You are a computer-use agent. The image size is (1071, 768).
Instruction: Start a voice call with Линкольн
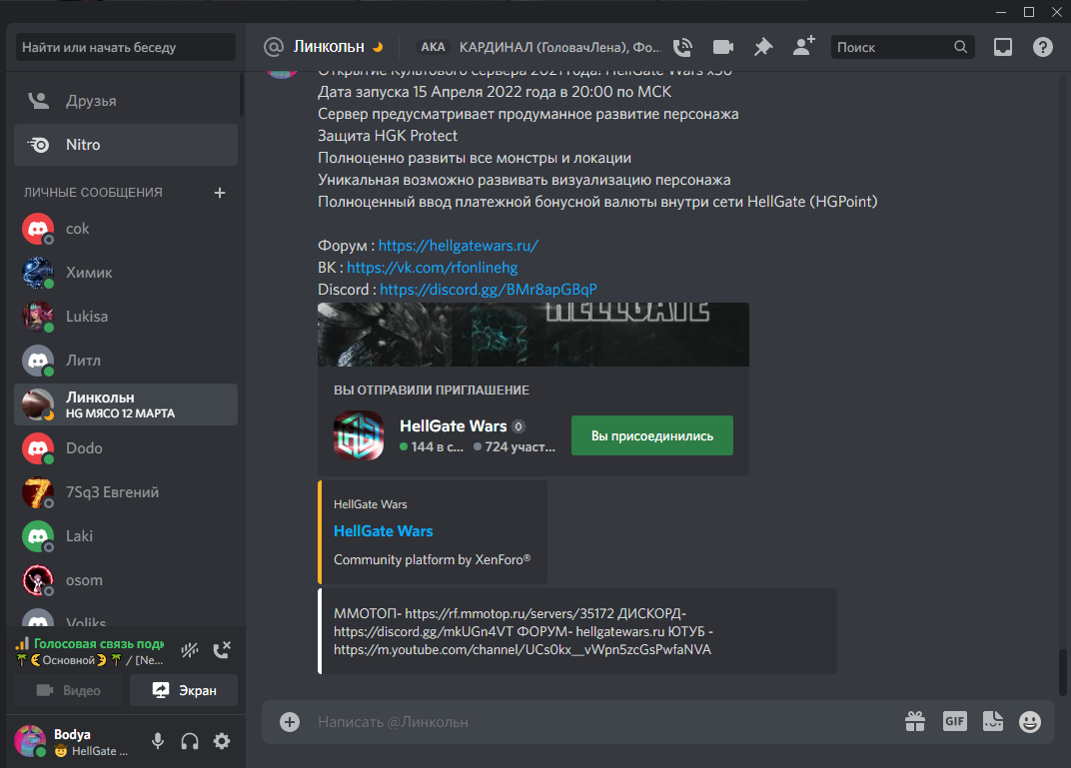point(682,47)
